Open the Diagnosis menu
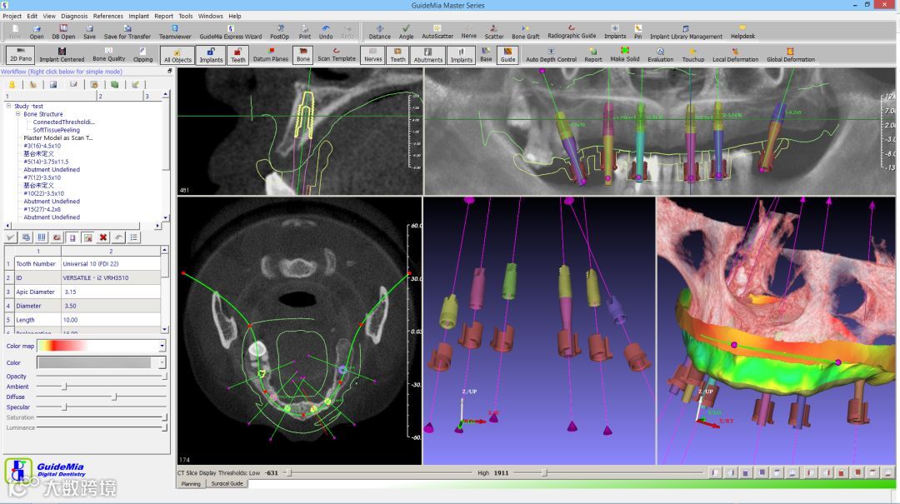 (x=74, y=16)
